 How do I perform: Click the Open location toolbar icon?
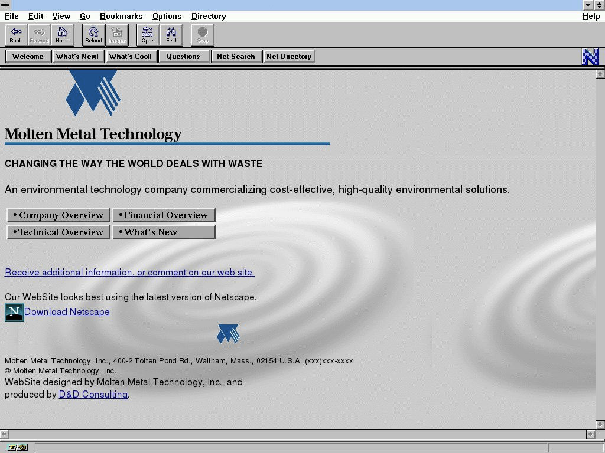[x=148, y=35]
